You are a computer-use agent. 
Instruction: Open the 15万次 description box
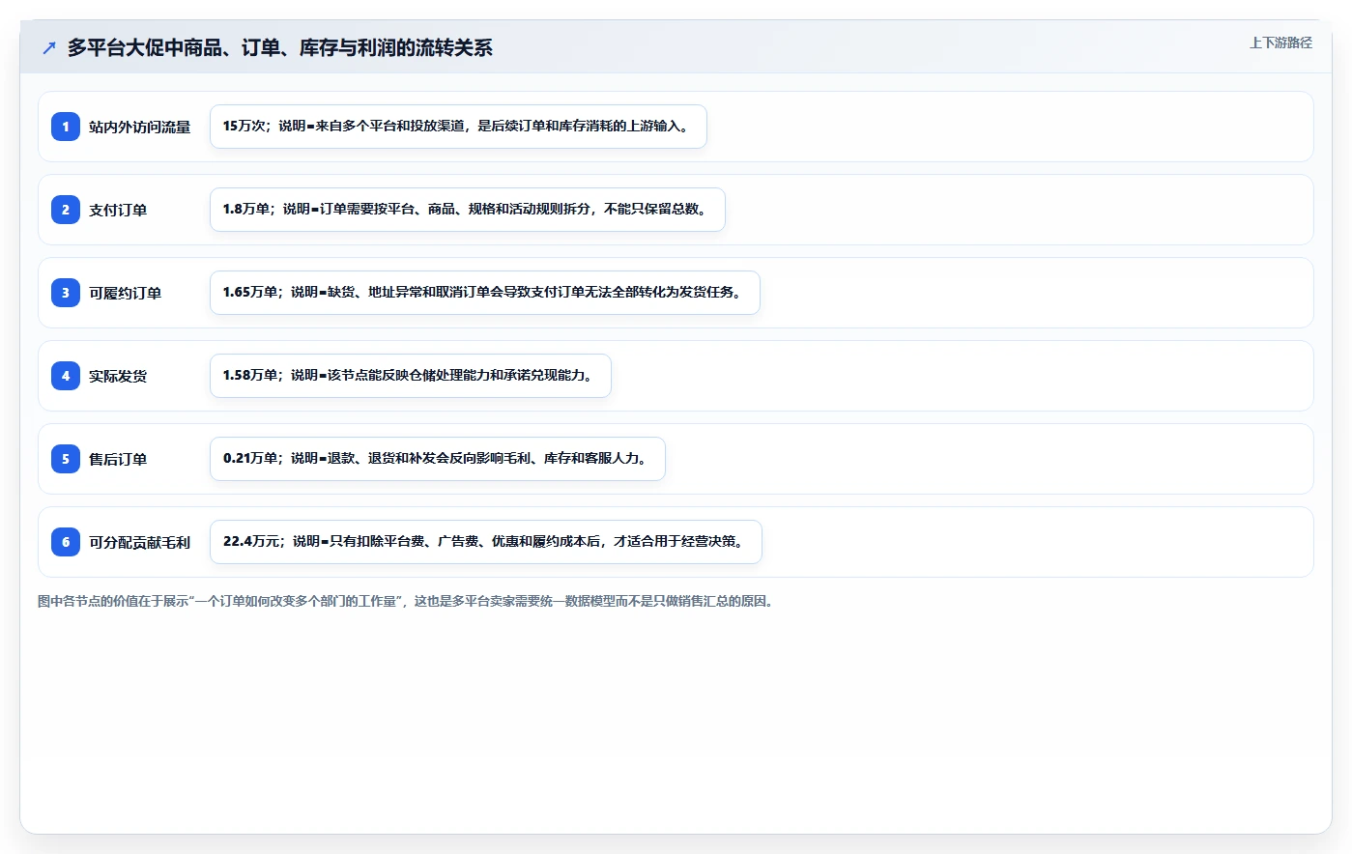(x=458, y=127)
